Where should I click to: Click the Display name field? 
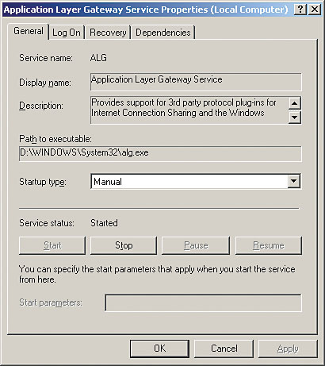point(196,82)
